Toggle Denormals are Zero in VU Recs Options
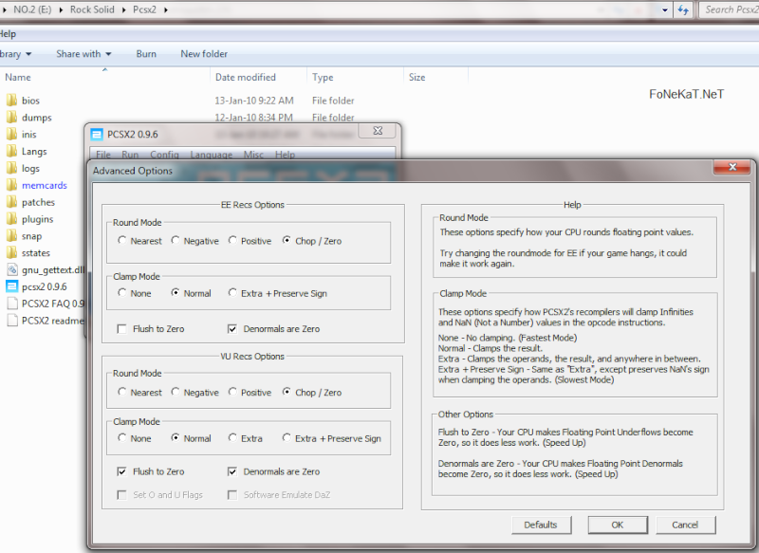759x553 pixels. 232,471
